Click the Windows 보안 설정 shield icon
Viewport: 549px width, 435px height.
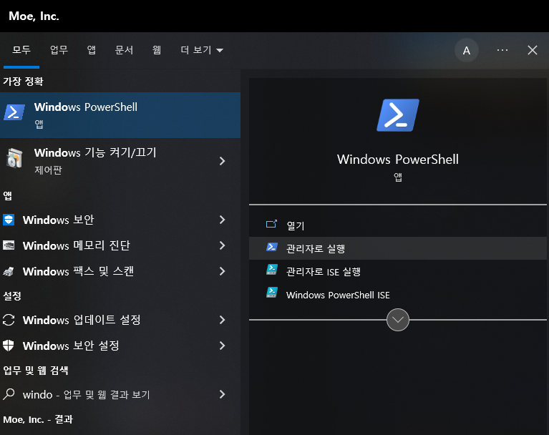(x=9, y=346)
